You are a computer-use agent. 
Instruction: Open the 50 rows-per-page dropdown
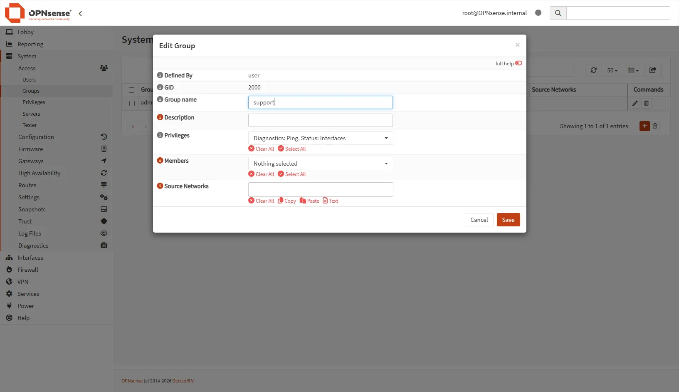(x=612, y=70)
